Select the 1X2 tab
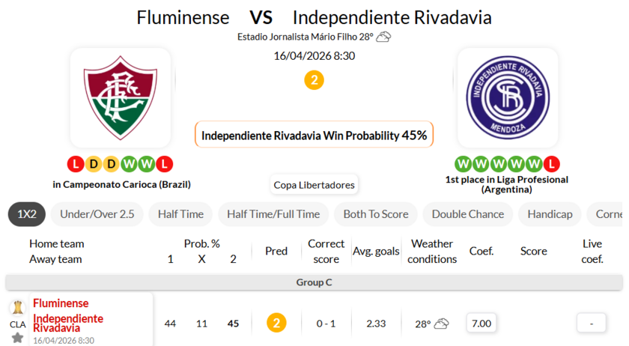629x346 pixels. click(27, 214)
